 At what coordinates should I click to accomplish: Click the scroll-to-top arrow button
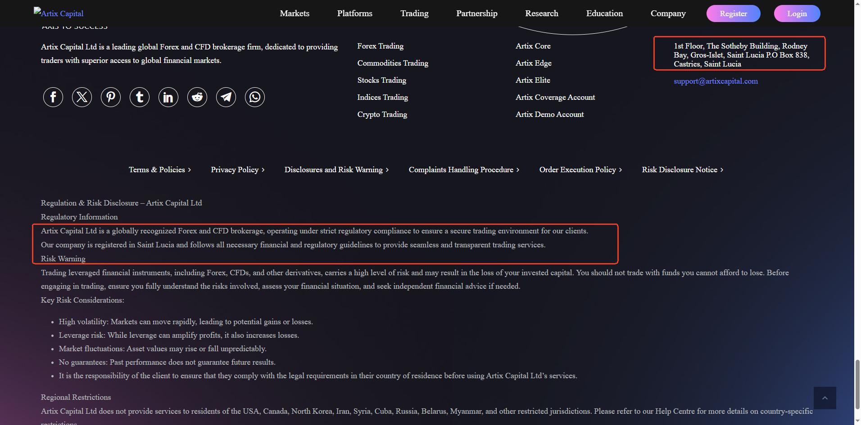tap(825, 398)
